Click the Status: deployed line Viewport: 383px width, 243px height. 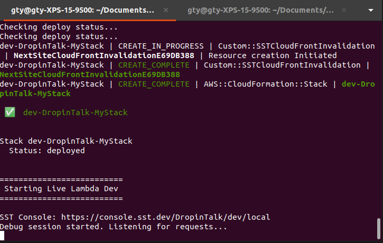(47, 151)
